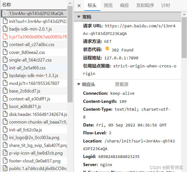Click the 302 Found status text
Screen dimensions: 187x172
pyautogui.click(x=122, y=50)
